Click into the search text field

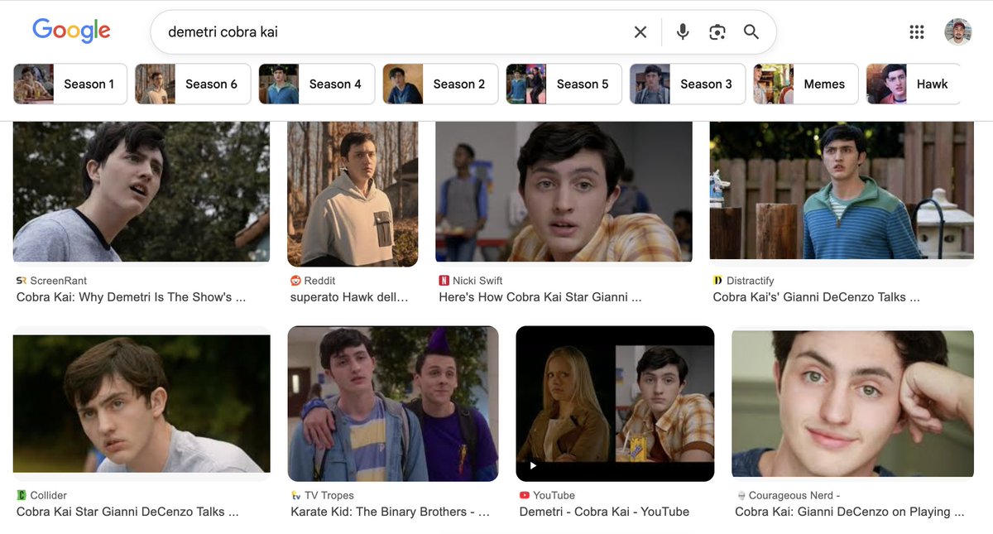pyautogui.click(x=393, y=32)
